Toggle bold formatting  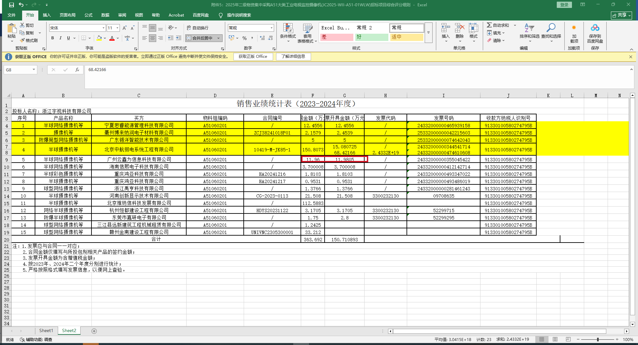click(x=53, y=38)
